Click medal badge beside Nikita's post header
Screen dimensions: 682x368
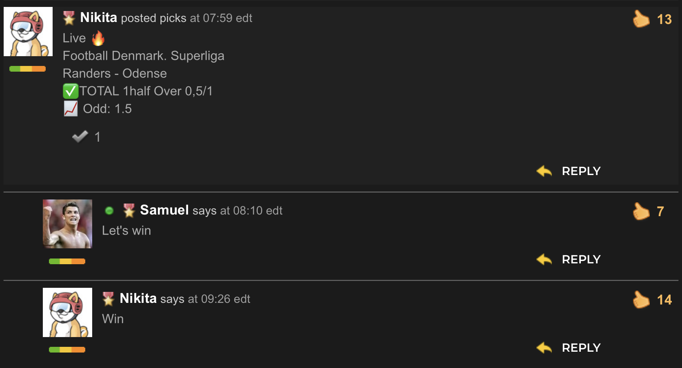[69, 18]
